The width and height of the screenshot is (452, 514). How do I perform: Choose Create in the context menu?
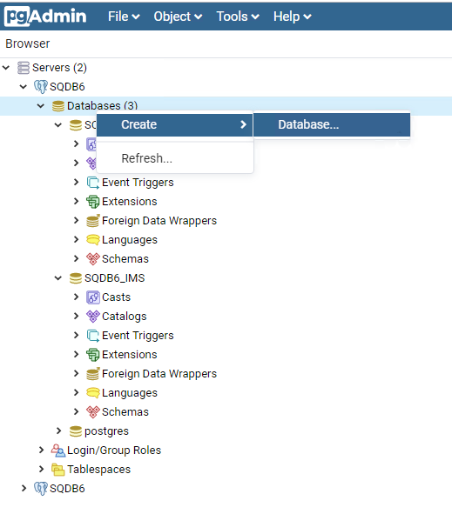(175, 124)
